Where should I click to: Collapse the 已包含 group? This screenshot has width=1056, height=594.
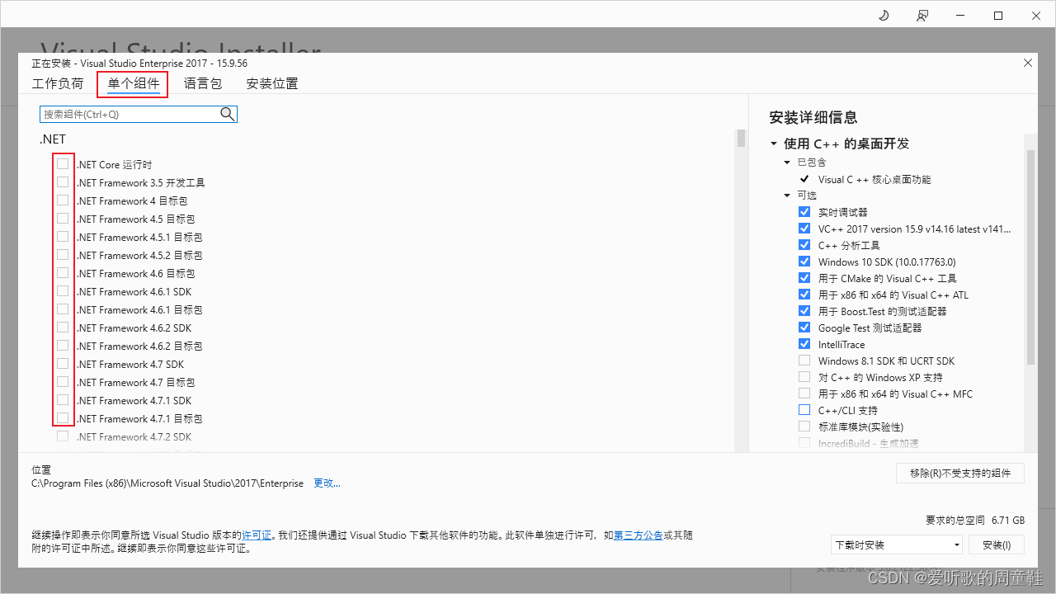click(x=787, y=162)
